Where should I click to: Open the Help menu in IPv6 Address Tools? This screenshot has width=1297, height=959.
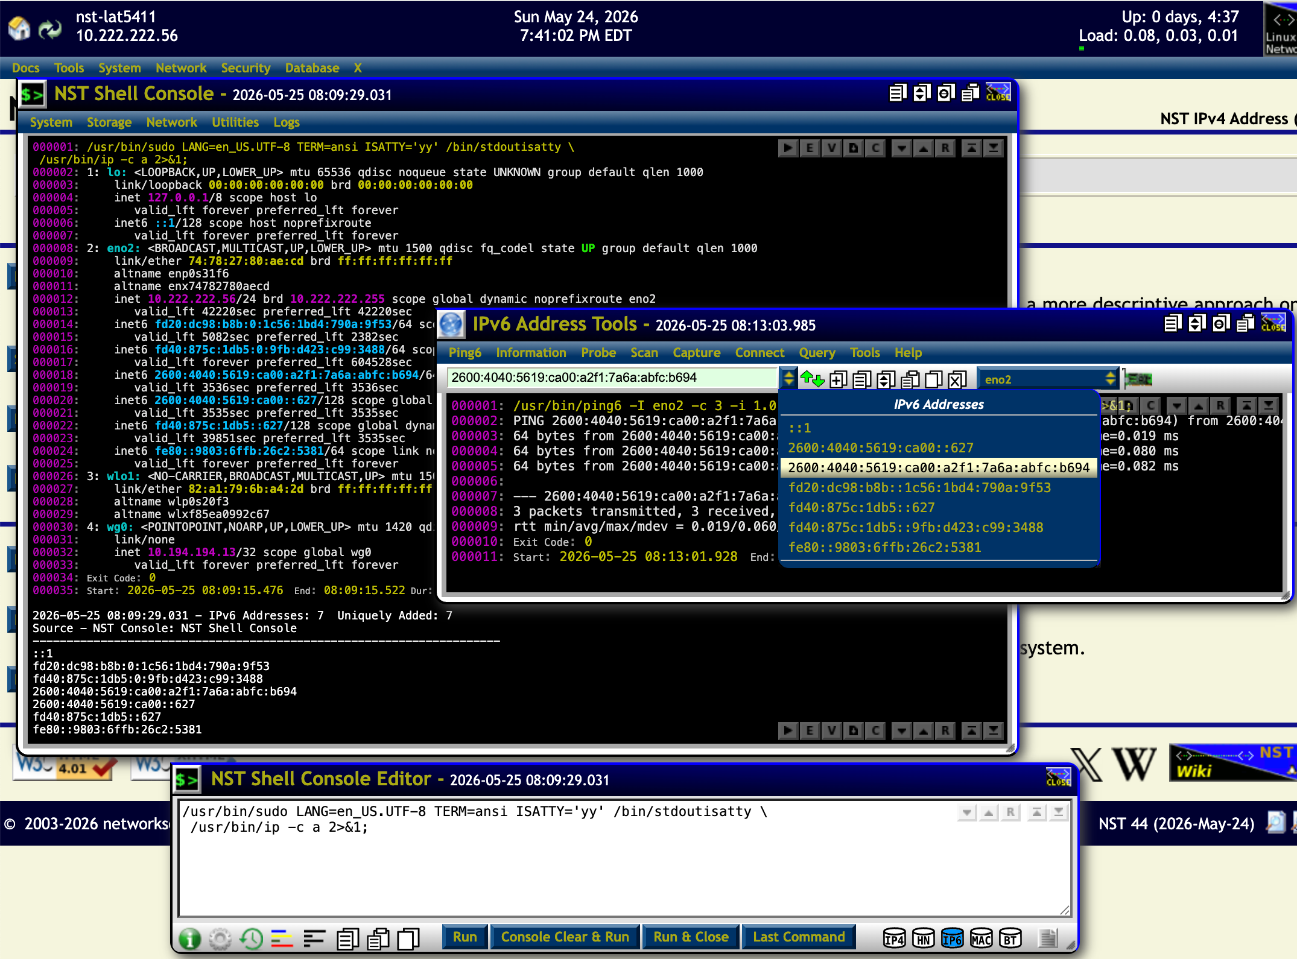[908, 353]
